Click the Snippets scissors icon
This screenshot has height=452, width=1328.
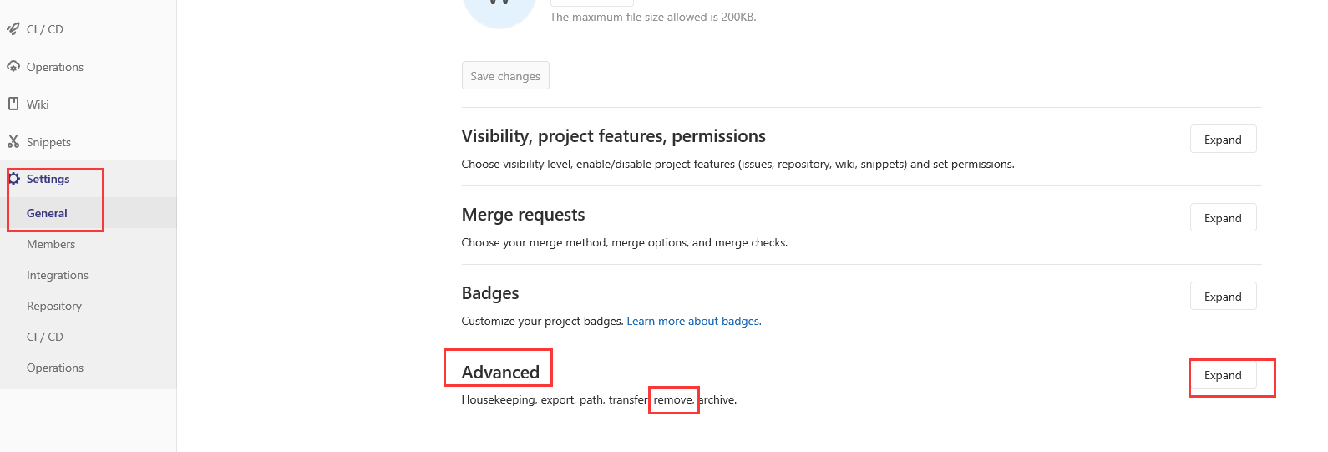pyautogui.click(x=13, y=141)
